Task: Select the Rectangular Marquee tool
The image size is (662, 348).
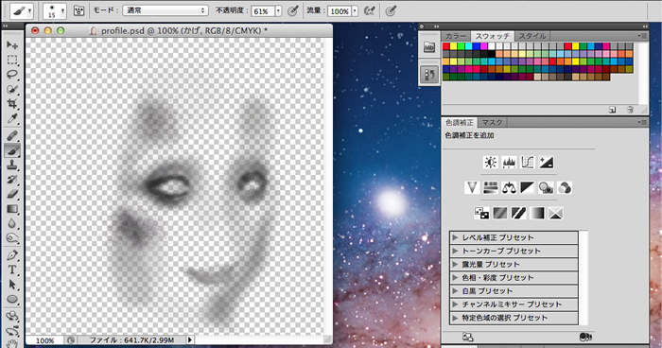Action: (x=12, y=60)
